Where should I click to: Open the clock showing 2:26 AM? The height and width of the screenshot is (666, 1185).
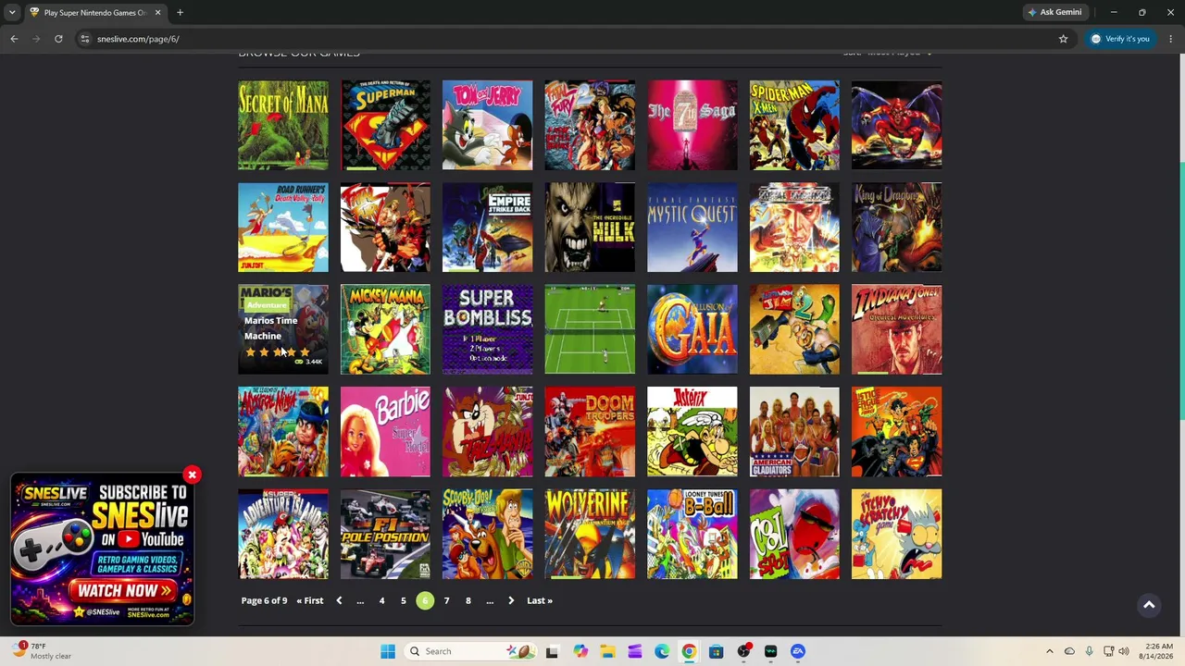1157,651
